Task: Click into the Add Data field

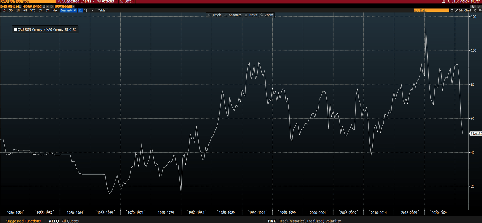Action: (x=431, y=10)
